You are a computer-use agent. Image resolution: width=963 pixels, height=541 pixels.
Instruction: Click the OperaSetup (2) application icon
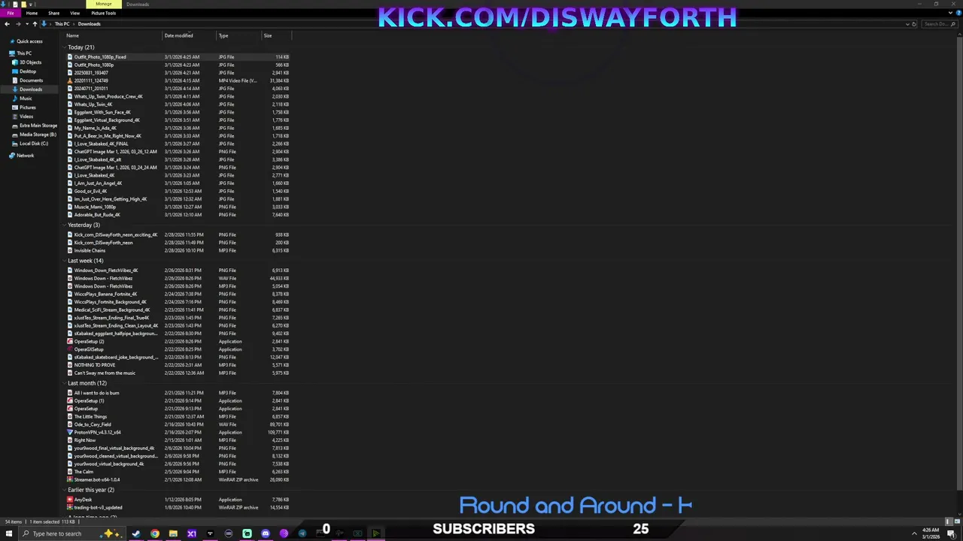click(x=70, y=341)
